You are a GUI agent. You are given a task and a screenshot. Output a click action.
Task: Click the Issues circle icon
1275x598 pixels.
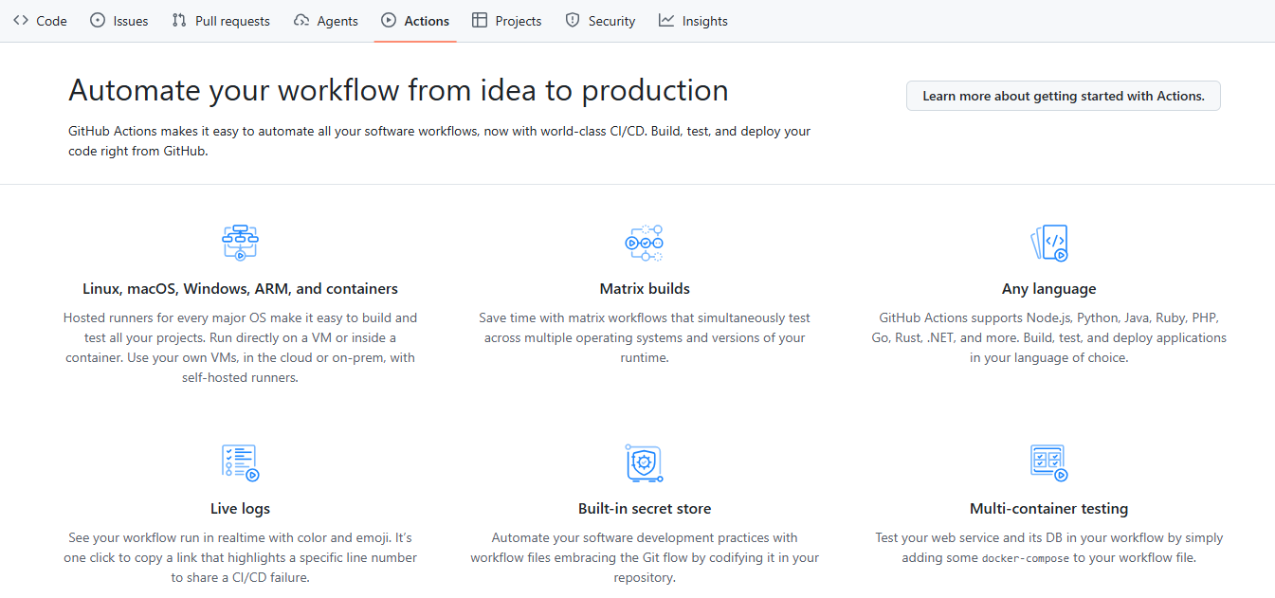pos(98,20)
